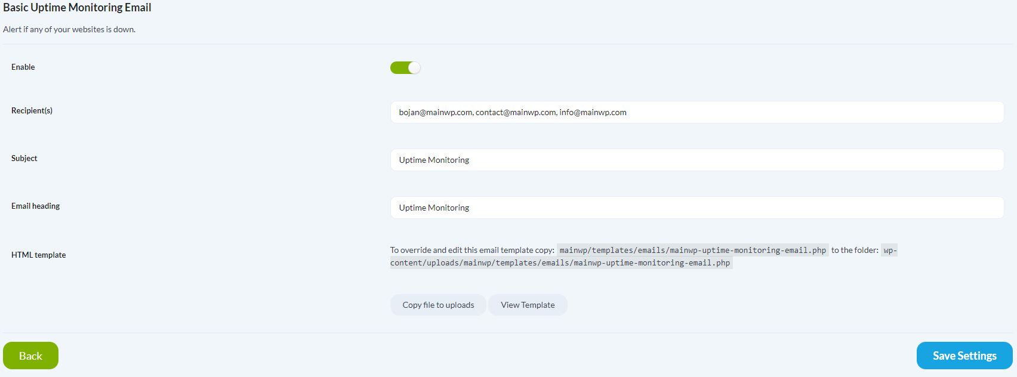The width and height of the screenshot is (1017, 377).
Task: Click Save Settings button
Action: coord(964,356)
